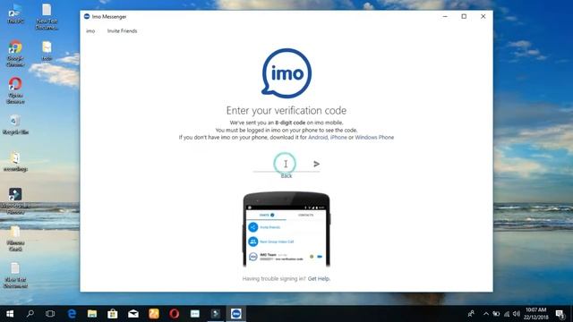
Task: Select Opera Browser desktop shortcut
Action: click(15, 90)
